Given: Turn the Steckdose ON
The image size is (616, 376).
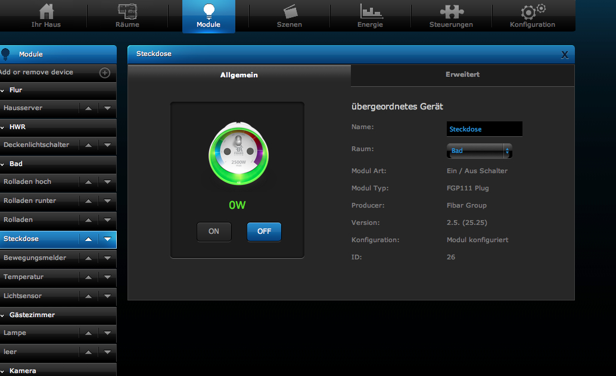Looking at the screenshot, I should (214, 231).
